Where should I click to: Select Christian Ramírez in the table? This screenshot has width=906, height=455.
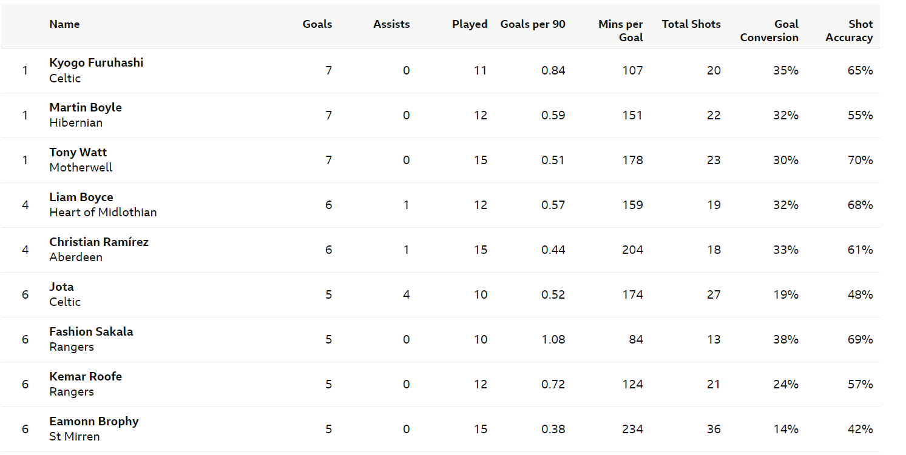click(99, 242)
